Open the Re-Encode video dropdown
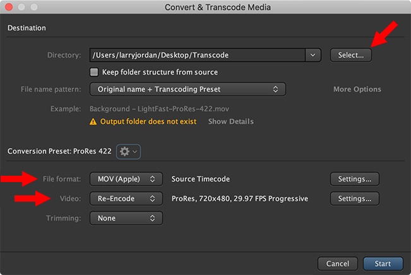The height and width of the screenshot is (275, 411). click(126, 199)
